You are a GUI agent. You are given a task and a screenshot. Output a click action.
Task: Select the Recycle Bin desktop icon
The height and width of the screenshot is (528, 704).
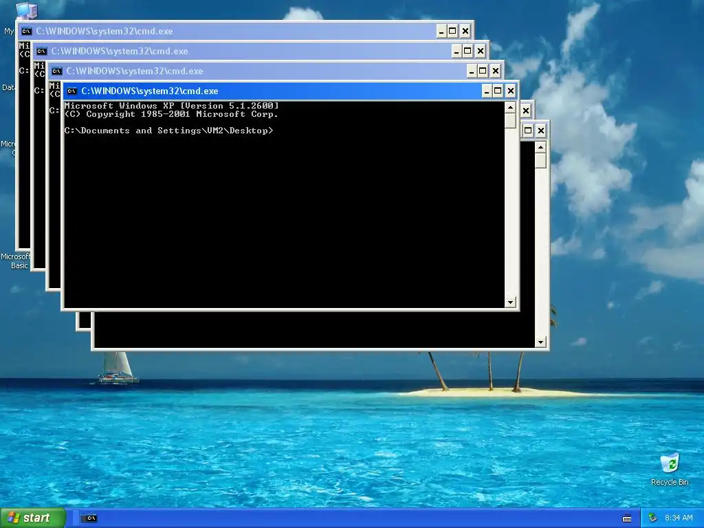tap(670, 469)
